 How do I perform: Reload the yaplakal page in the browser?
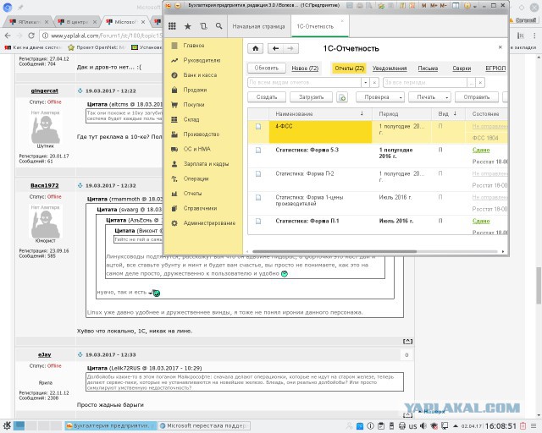pos(31,36)
